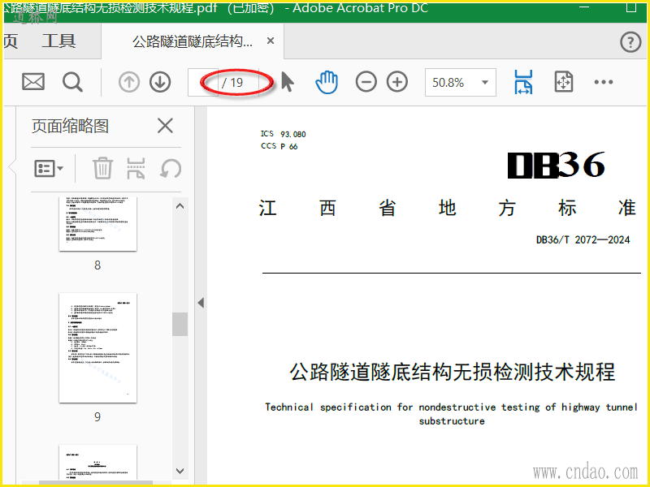
Task: Delete selected page with trash icon
Action: (x=102, y=168)
